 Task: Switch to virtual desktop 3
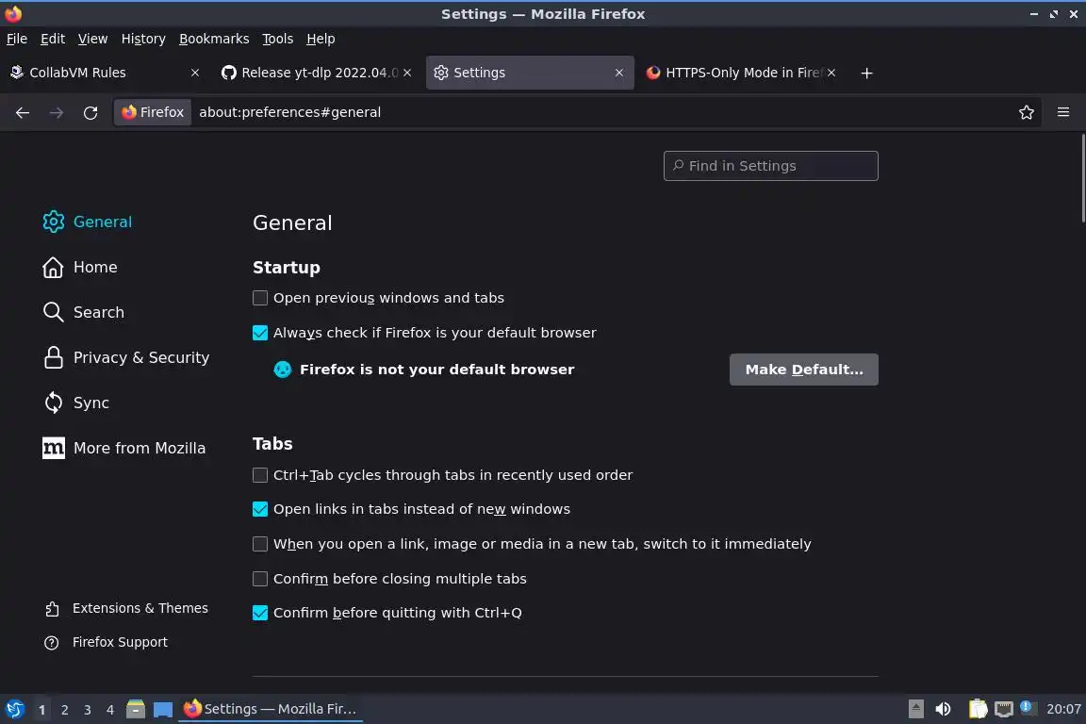pyautogui.click(x=88, y=710)
